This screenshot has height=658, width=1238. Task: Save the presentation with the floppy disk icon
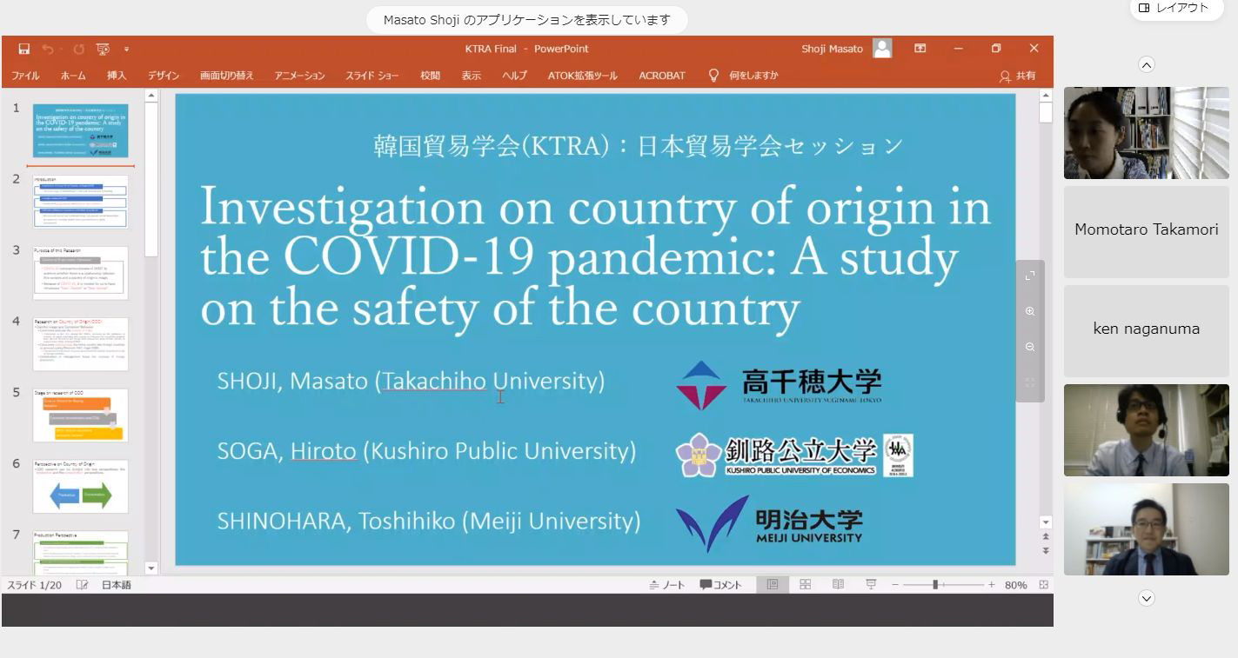pyautogui.click(x=23, y=49)
